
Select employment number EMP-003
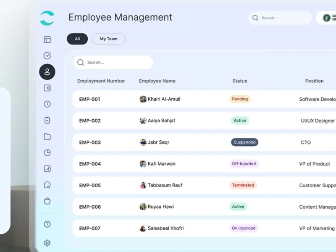90,142
